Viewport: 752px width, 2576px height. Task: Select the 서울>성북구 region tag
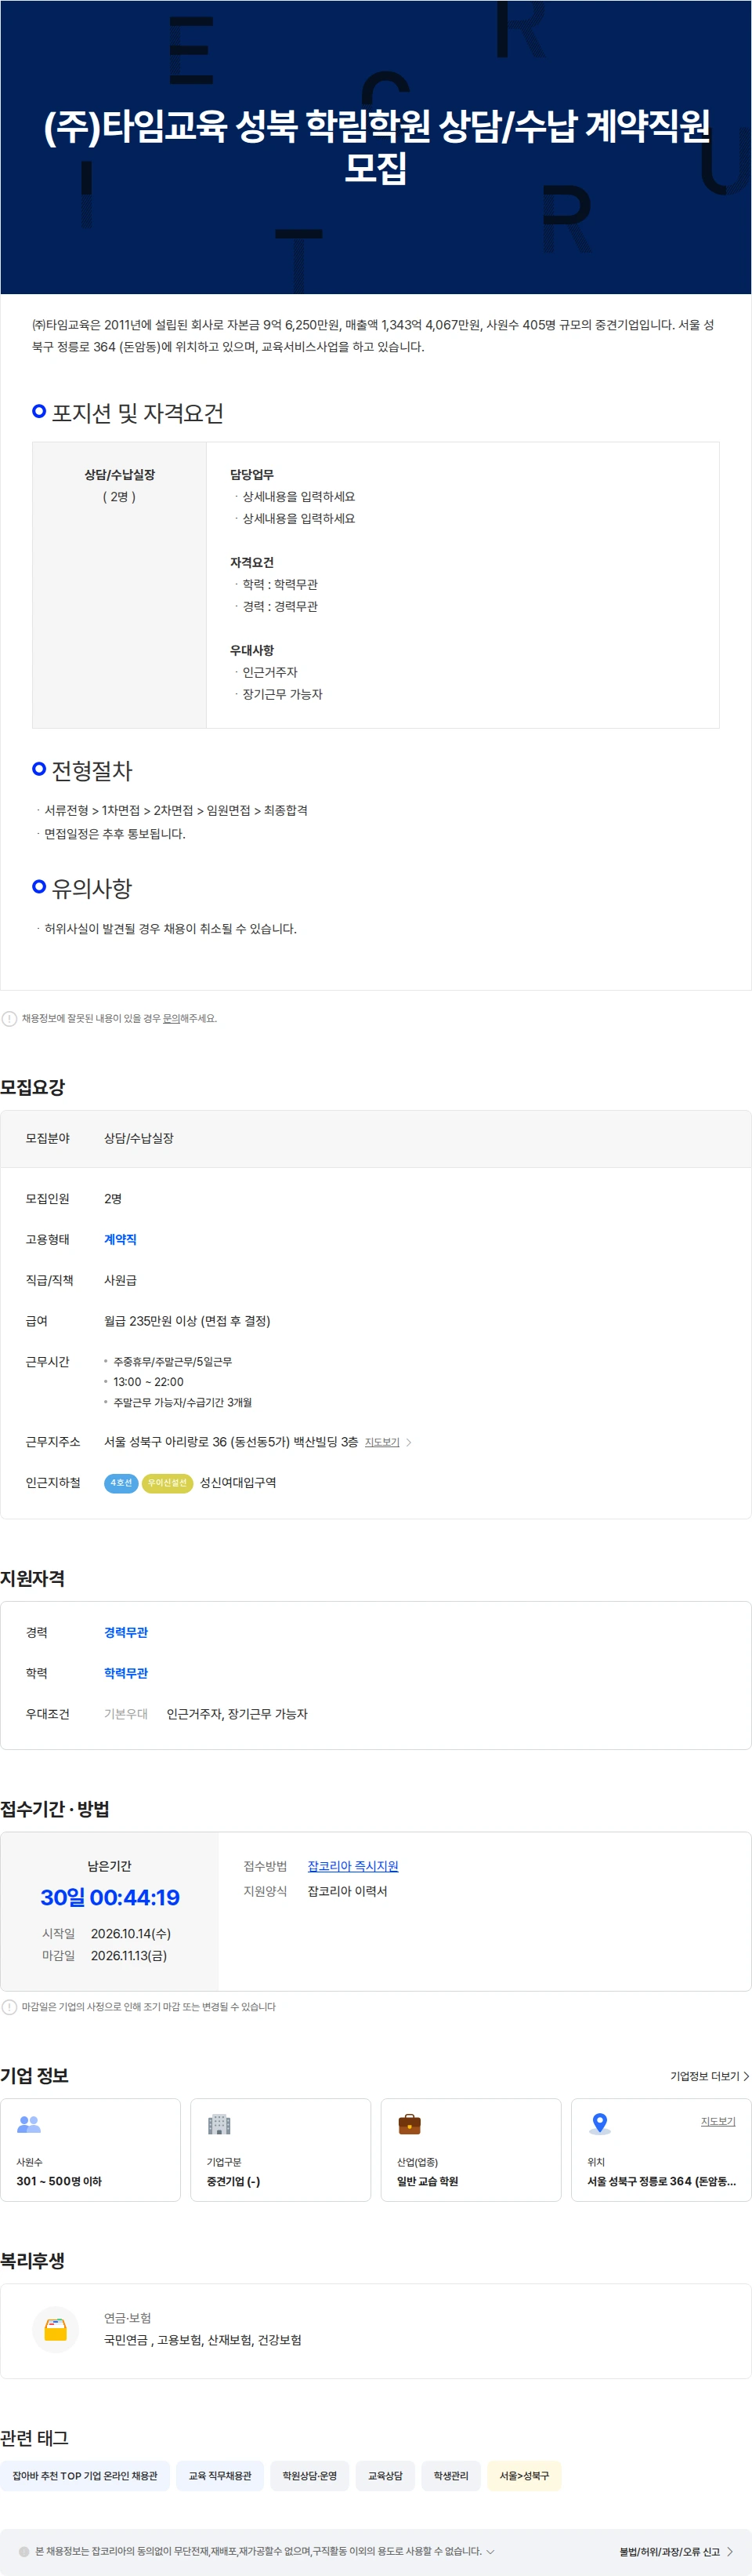[x=524, y=2476]
